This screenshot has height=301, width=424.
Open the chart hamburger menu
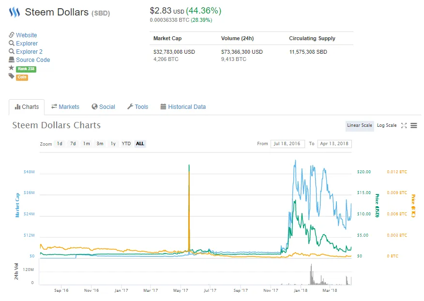[x=414, y=125]
